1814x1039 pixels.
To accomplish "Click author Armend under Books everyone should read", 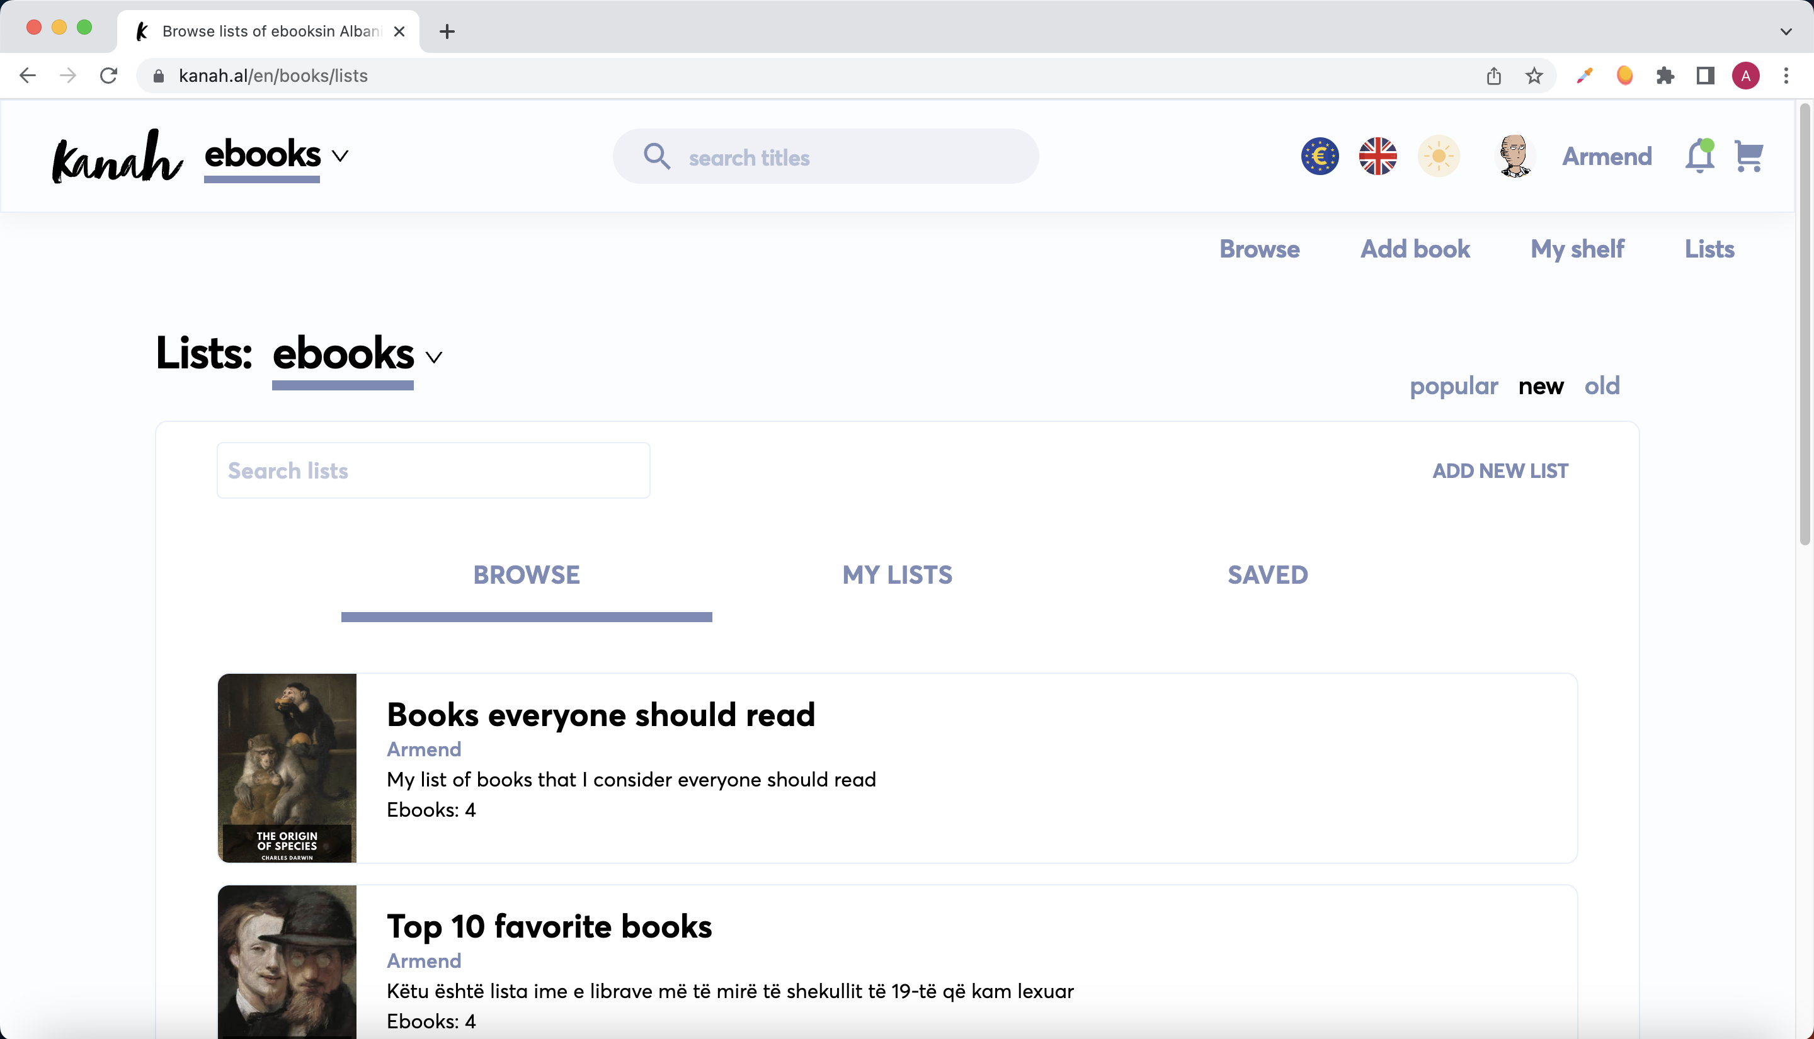I will coord(424,749).
